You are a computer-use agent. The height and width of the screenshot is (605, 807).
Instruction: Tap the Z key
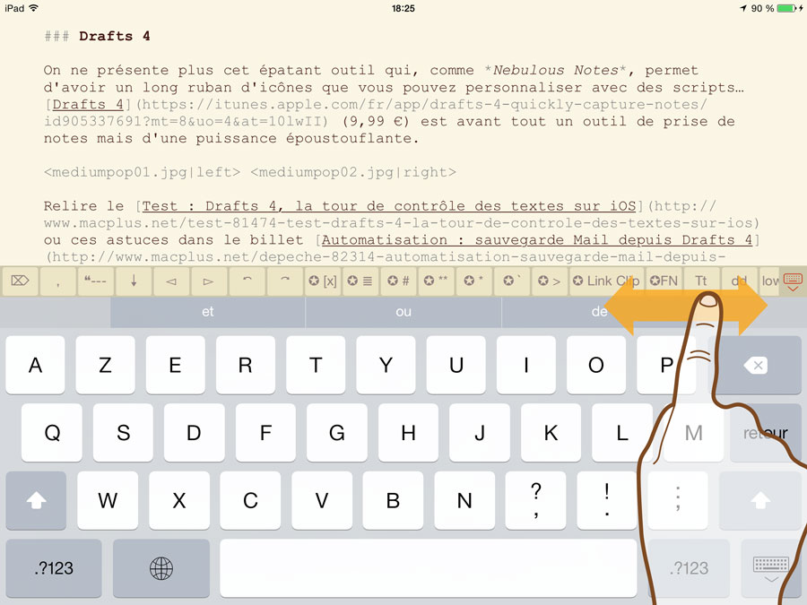(x=106, y=366)
